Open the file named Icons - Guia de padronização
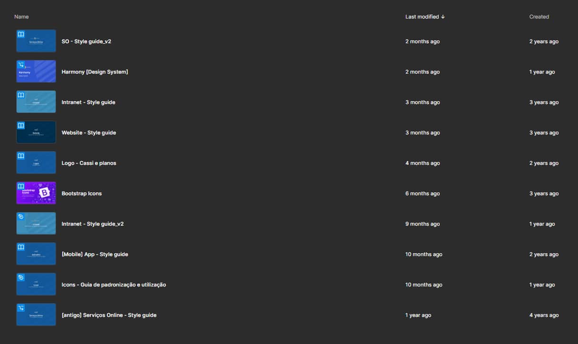578x344 pixels. click(x=113, y=285)
